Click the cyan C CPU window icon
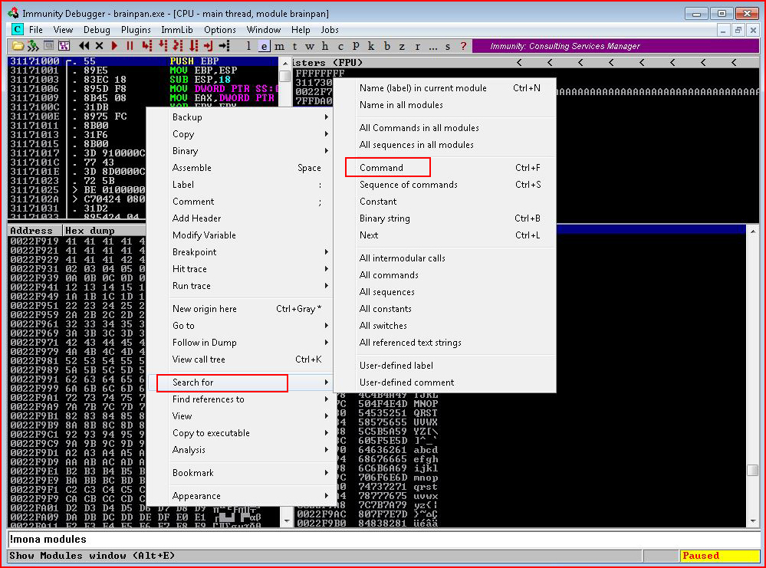 [x=17, y=29]
